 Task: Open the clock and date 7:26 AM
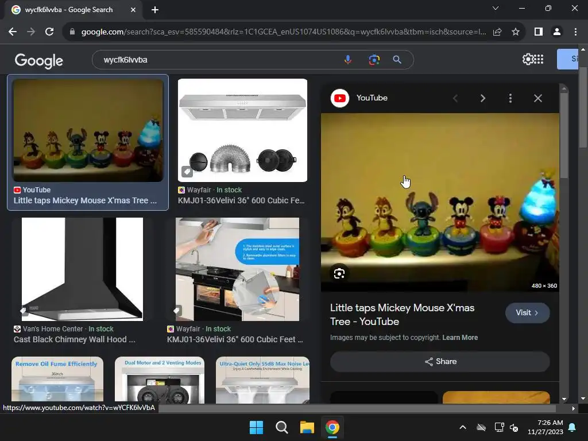(x=546, y=427)
